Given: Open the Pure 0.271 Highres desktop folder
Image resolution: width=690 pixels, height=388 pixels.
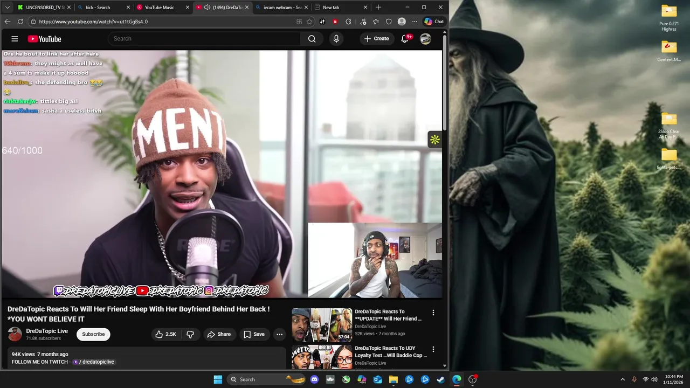Looking at the screenshot, I should pos(669,18).
